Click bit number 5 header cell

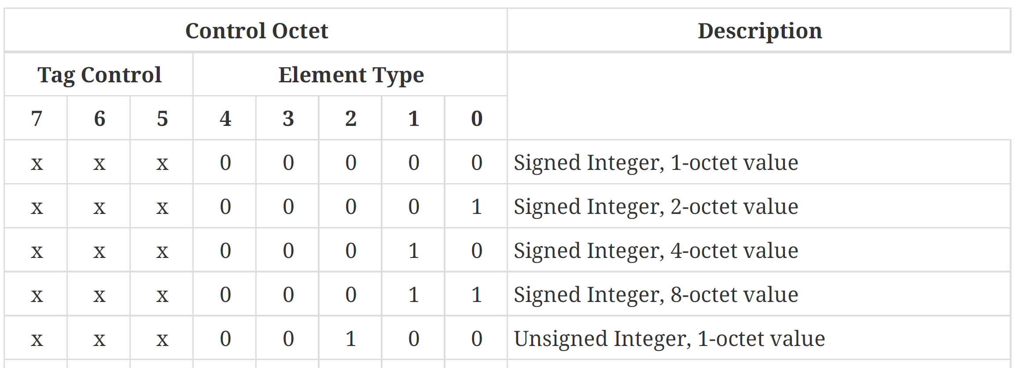click(x=162, y=118)
